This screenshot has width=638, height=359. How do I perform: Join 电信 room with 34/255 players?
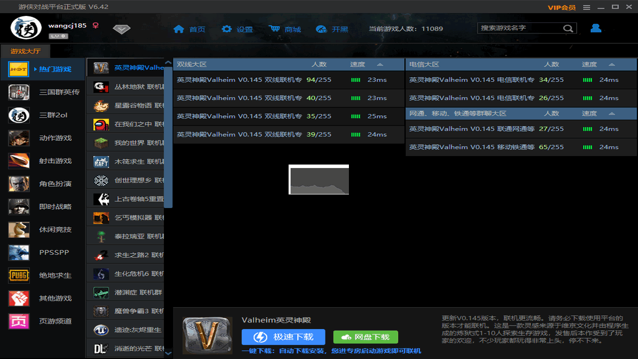521,80
